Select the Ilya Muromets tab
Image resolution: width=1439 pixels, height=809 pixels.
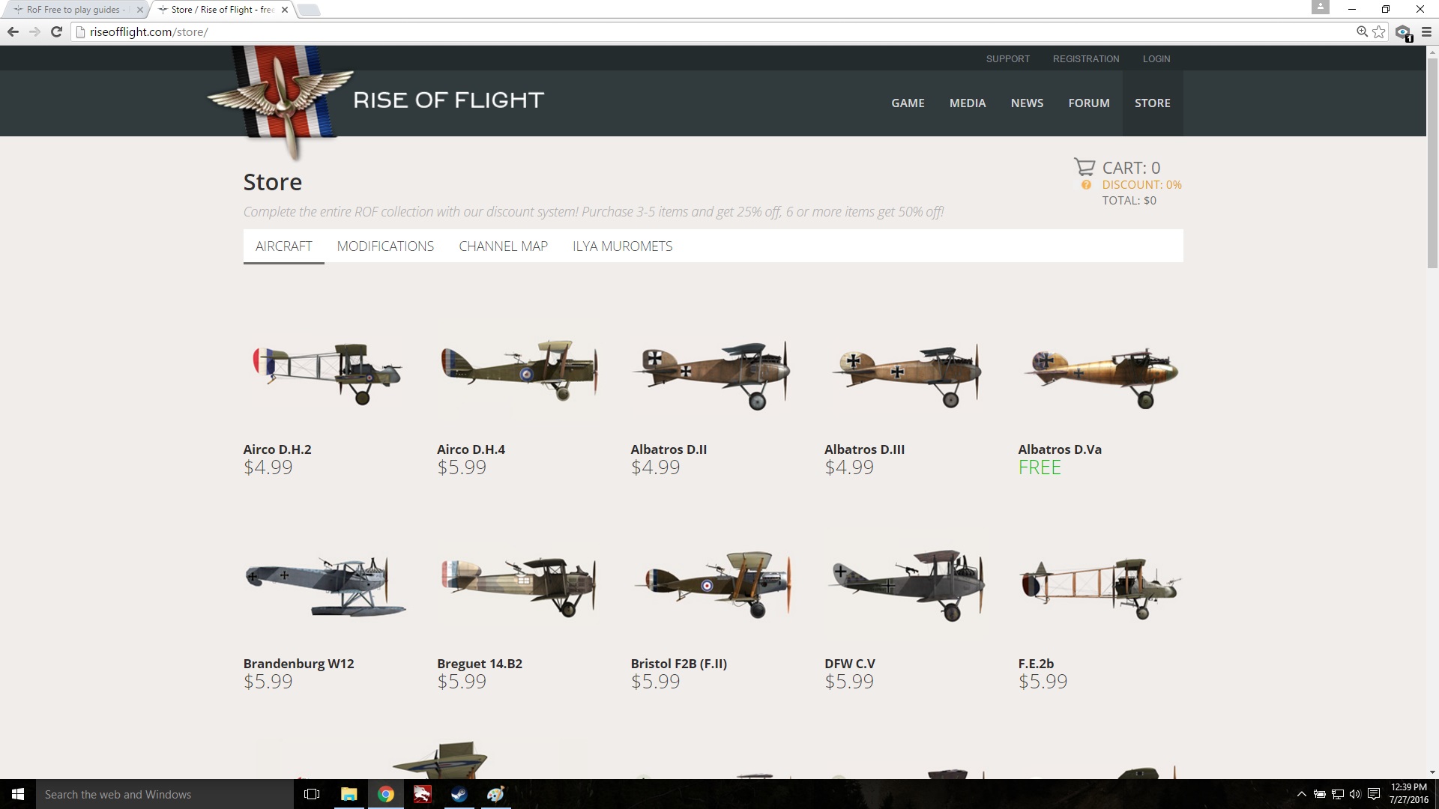622,246
